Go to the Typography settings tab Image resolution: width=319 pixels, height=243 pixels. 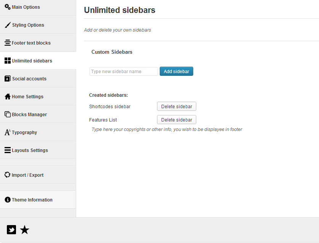[x=24, y=133]
